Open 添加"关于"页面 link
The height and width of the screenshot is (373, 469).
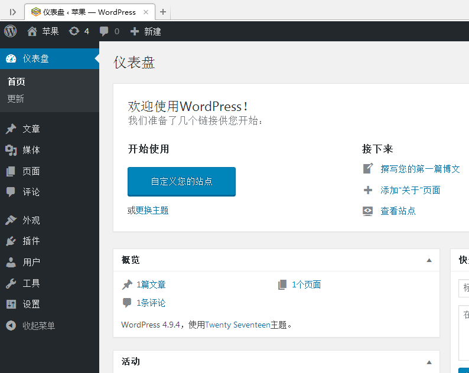click(411, 190)
